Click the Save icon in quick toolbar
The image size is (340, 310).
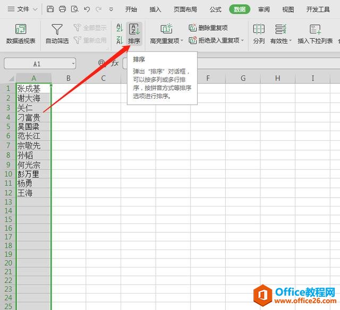pyautogui.click(x=50, y=9)
